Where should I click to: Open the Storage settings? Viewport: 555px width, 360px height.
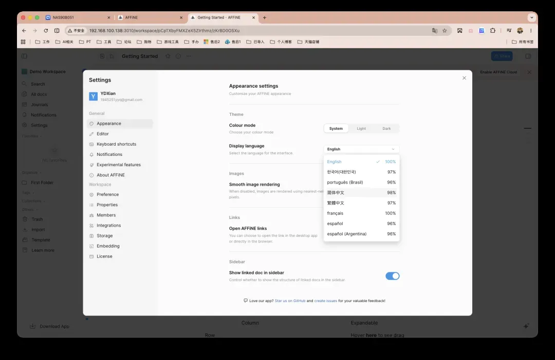point(120,236)
